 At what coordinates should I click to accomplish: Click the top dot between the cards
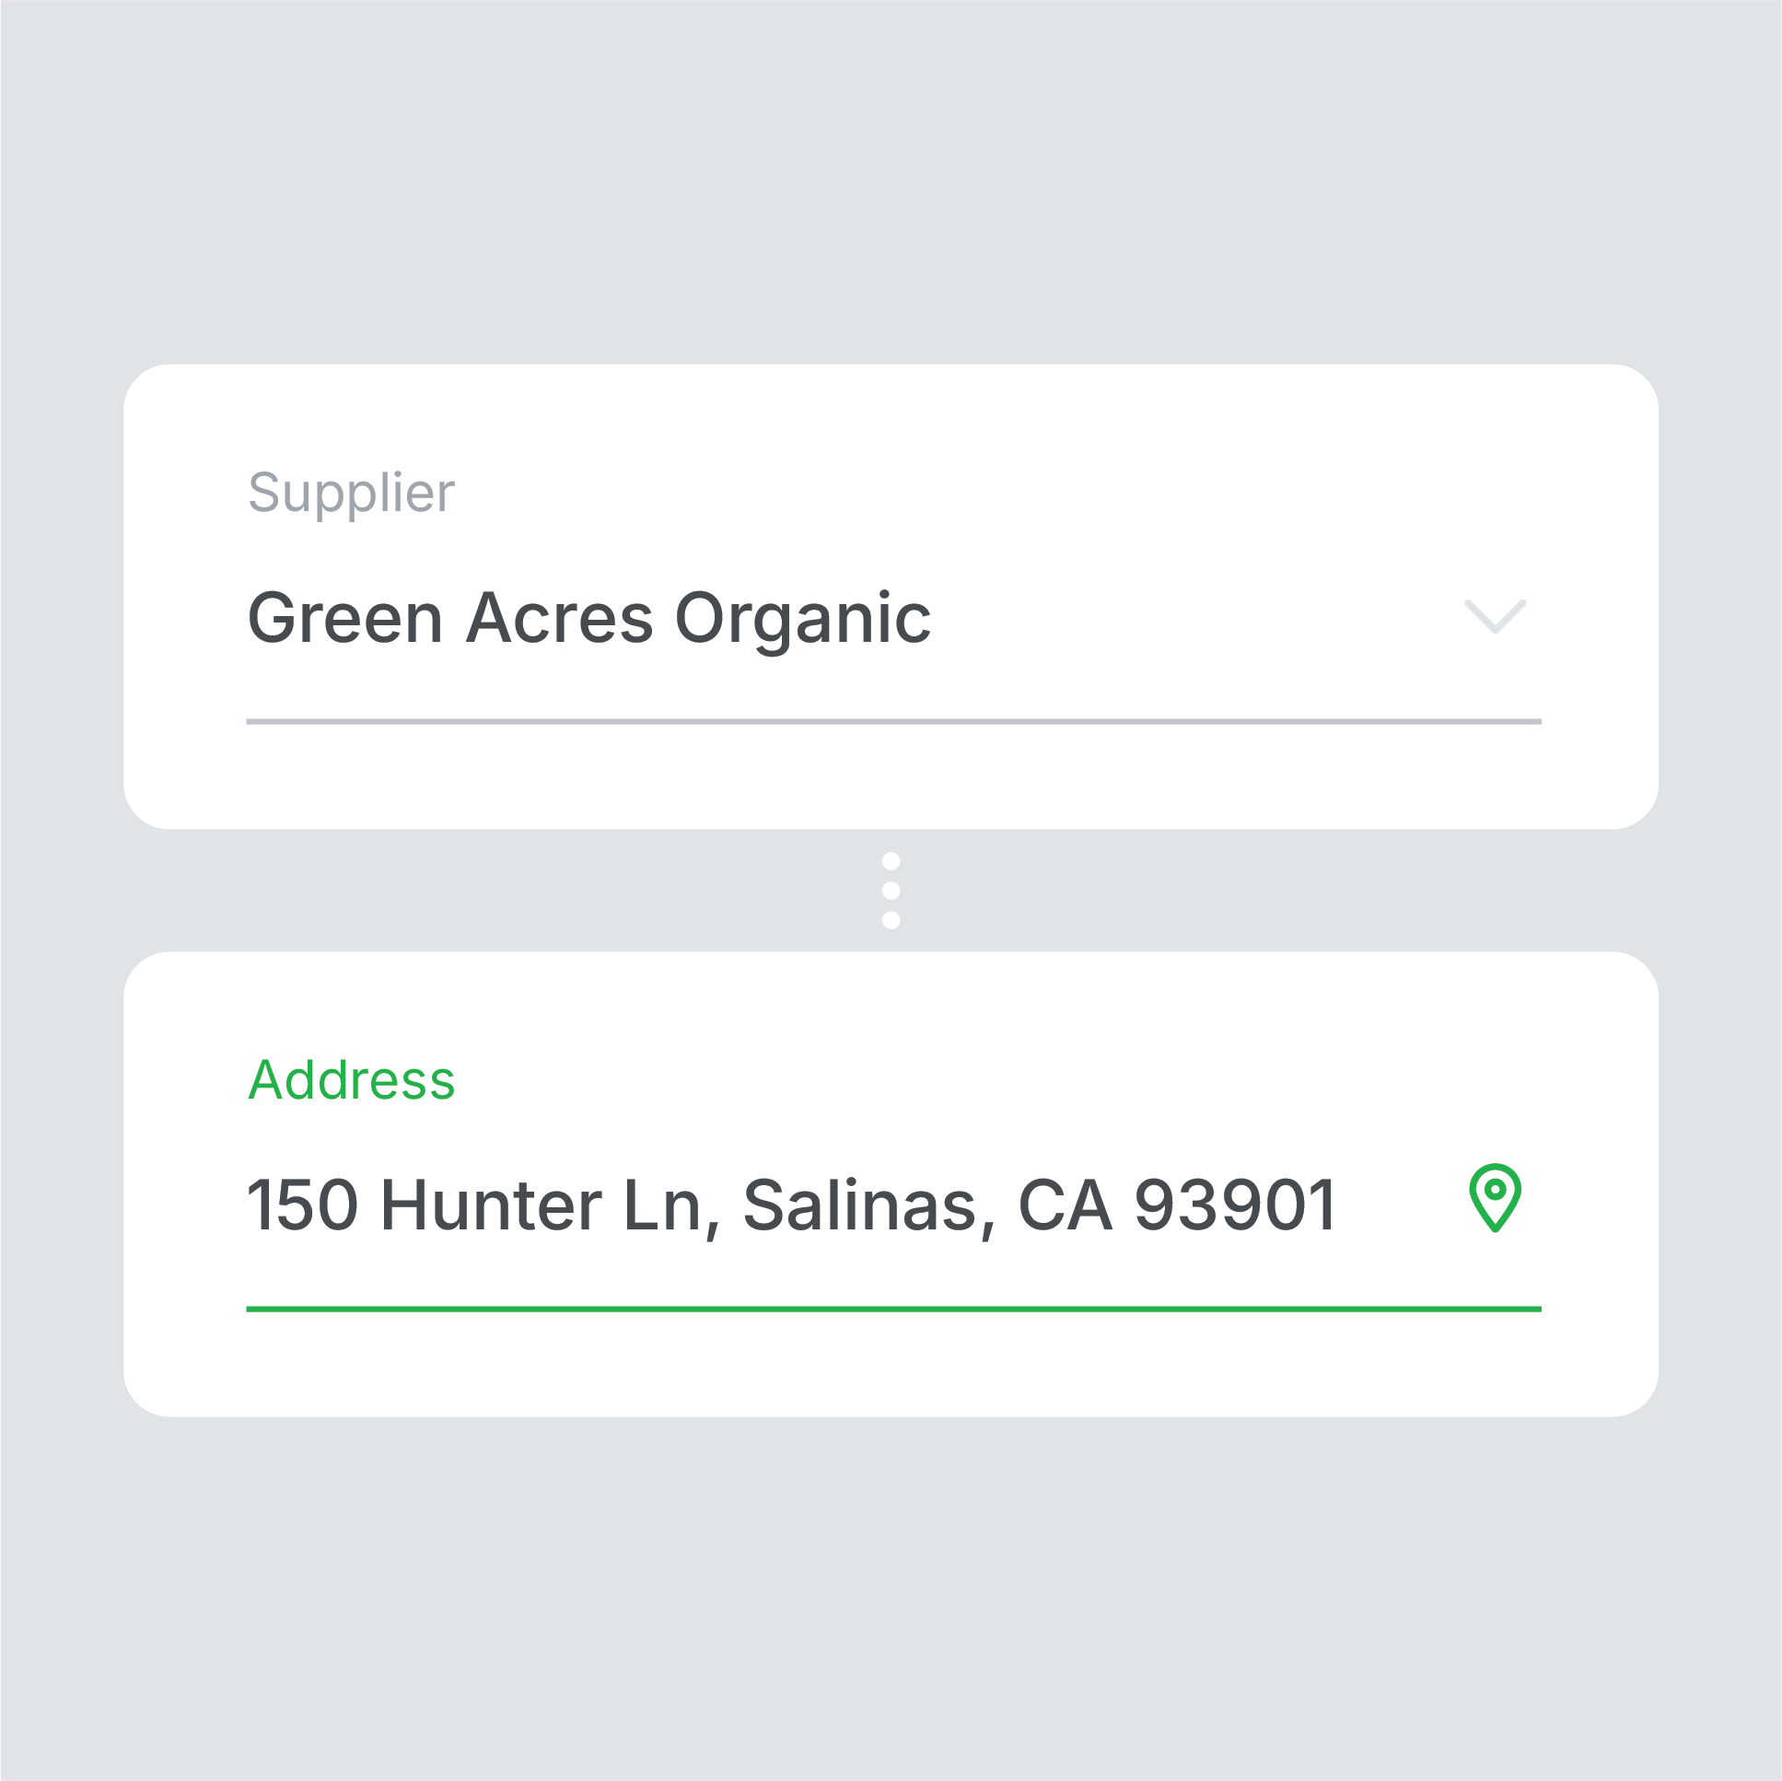click(891, 860)
